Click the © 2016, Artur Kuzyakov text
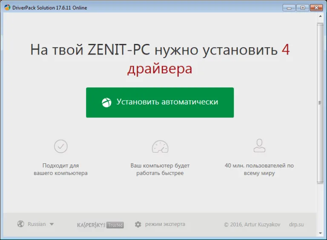The height and width of the screenshot is (240, 327). (252, 225)
